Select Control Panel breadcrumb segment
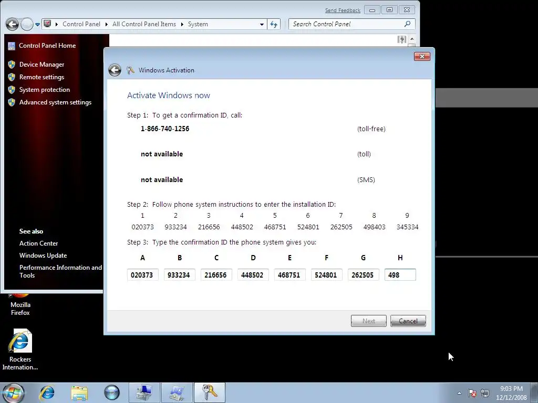Screen dimensions: 538x403 (81, 24)
